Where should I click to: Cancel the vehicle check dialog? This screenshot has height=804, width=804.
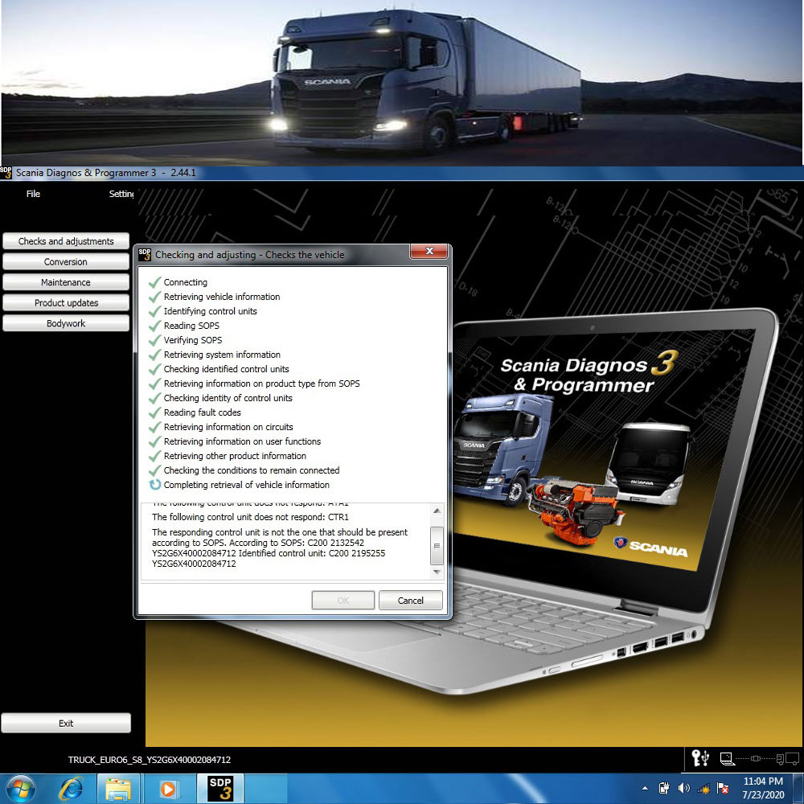coord(411,600)
